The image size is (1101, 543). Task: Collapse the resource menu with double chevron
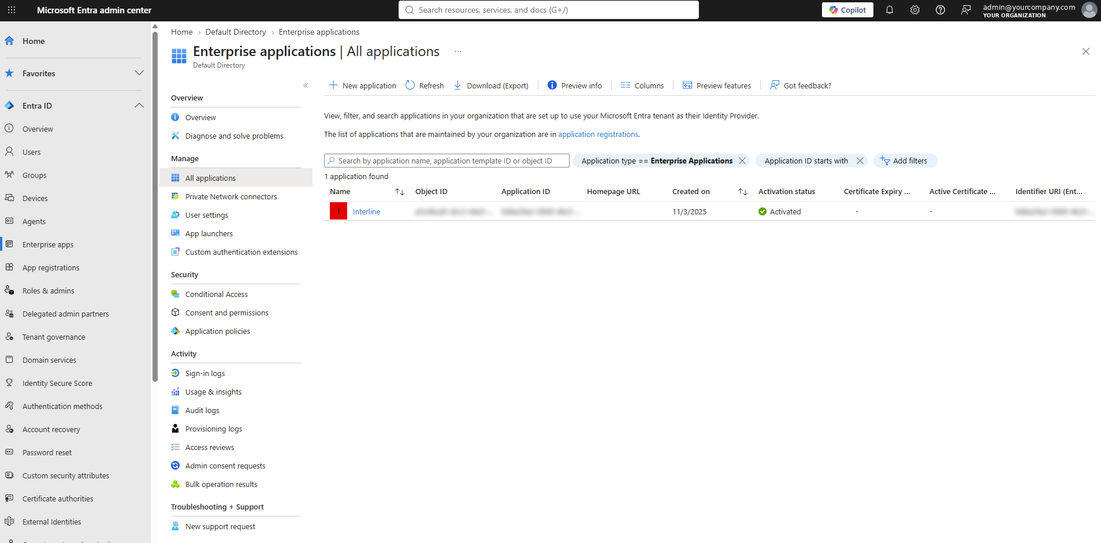point(306,85)
